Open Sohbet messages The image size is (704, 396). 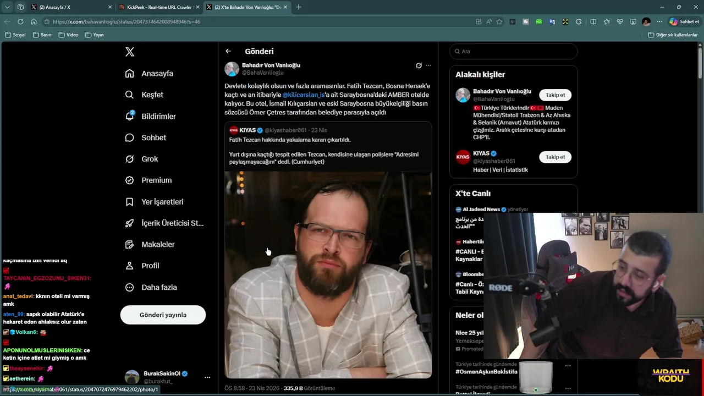145,137
